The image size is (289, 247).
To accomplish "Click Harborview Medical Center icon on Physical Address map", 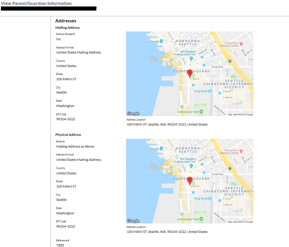I will (x=241, y=151).
